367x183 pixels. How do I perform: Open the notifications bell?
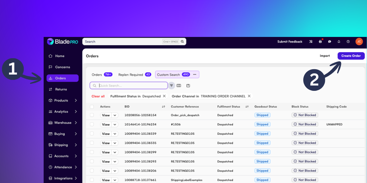coord(339,42)
